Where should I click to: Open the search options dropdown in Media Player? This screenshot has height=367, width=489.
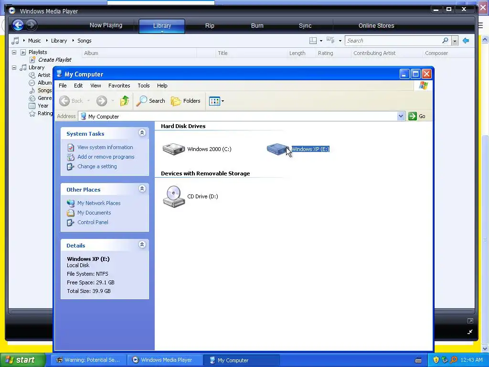tap(455, 41)
